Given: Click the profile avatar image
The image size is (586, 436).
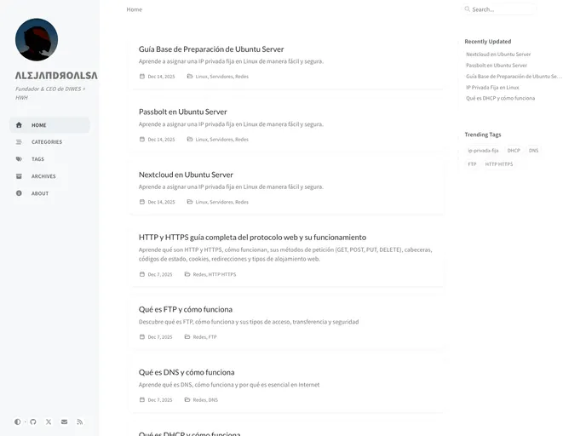Looking at the screenshot, I should [x=37, y=40].
